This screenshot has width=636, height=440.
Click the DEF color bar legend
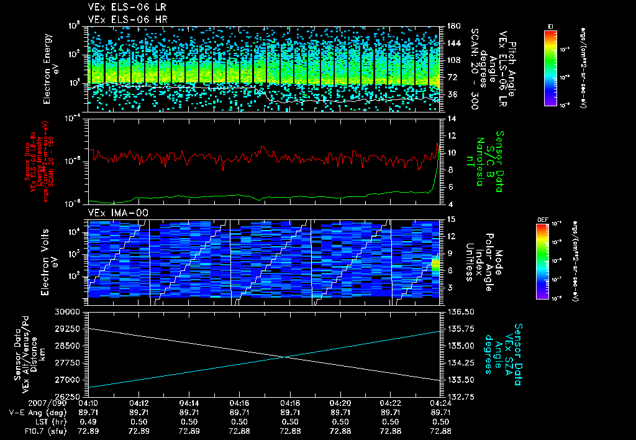[x=542, y=262]
